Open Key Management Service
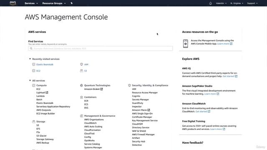This screenshot has width=267, height=150. point(145,120)
